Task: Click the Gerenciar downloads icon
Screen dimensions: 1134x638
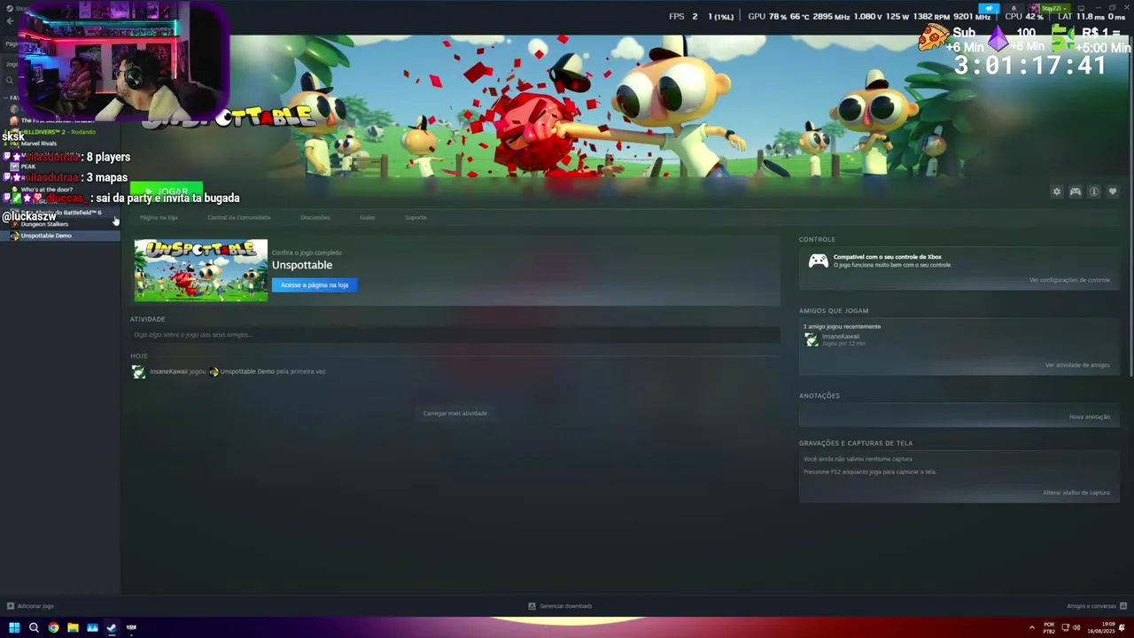Action: [532, 606]
